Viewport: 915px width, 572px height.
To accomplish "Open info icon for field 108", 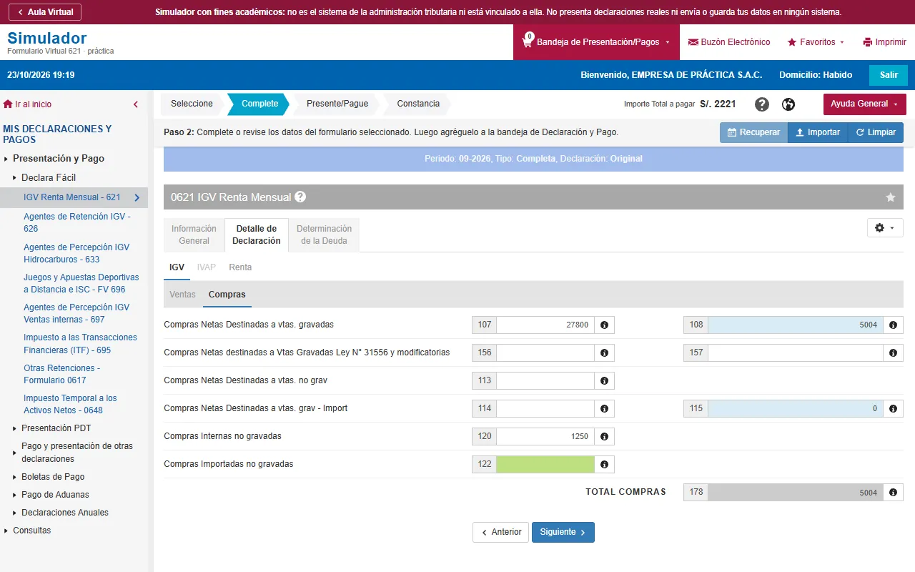I will (894, 325).
